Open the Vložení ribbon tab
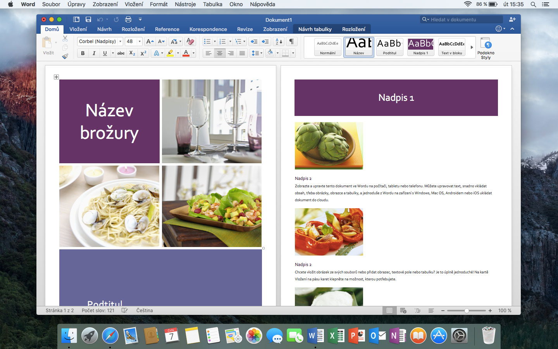This screenshot has height=349, width=558. 78,29
